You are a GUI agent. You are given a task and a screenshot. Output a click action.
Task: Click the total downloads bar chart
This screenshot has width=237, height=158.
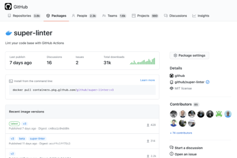pos(142,61)
